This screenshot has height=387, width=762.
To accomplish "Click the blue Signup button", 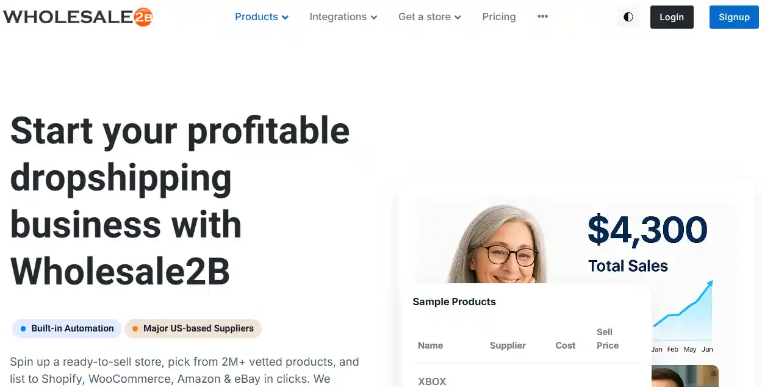I will (733, 17).
